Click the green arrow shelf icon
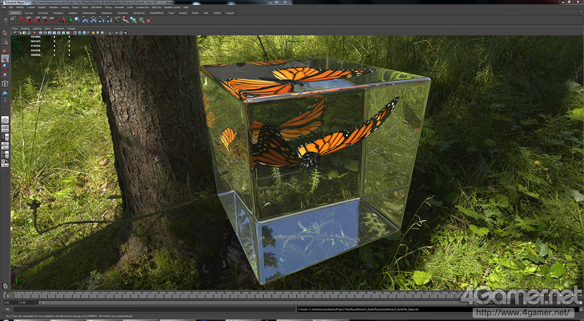Screen dimensions: 584x321 pyautogui.click(x=69, y=20)
